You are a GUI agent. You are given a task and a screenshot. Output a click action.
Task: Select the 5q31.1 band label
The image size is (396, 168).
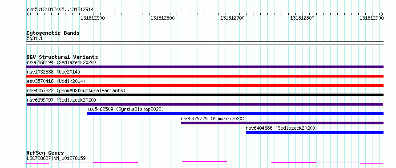tap(35, 39)
